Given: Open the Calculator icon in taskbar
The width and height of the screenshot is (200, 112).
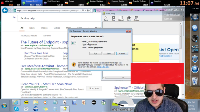Looking at the screenshot, I should [x=55, y=109].
